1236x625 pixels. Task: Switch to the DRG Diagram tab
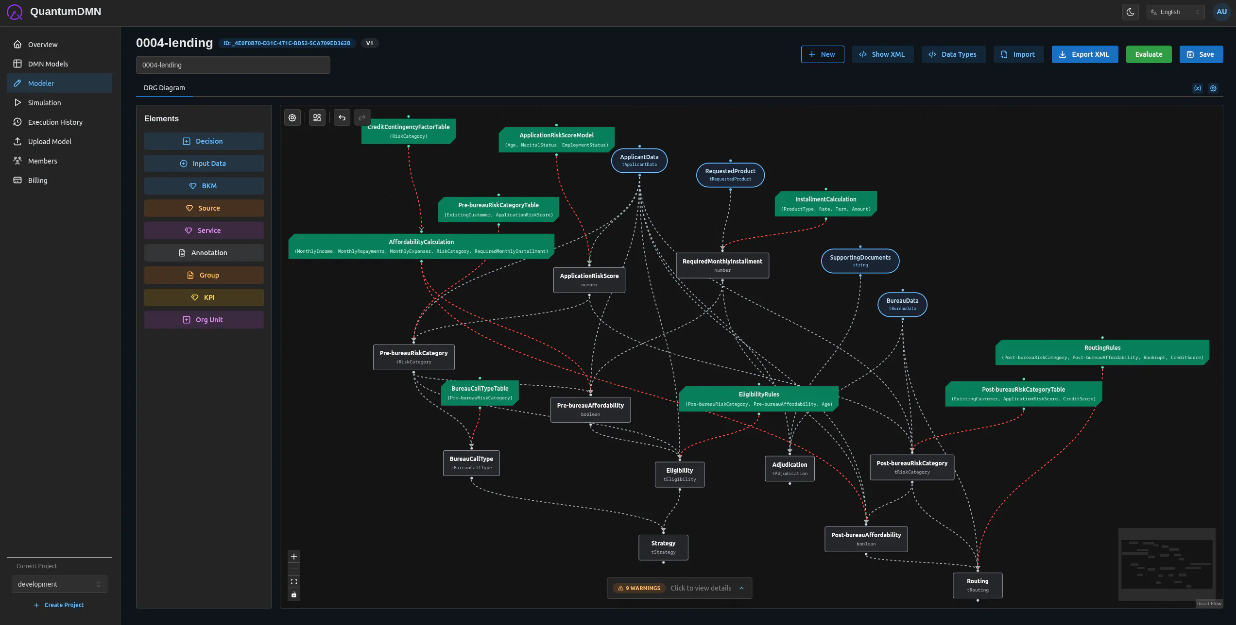(164, 88)
